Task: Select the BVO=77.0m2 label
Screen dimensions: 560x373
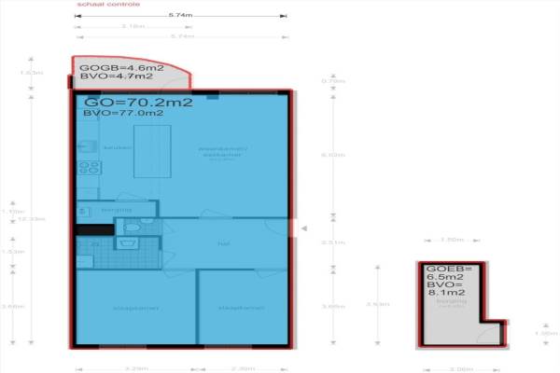Action: click(123, 113)
